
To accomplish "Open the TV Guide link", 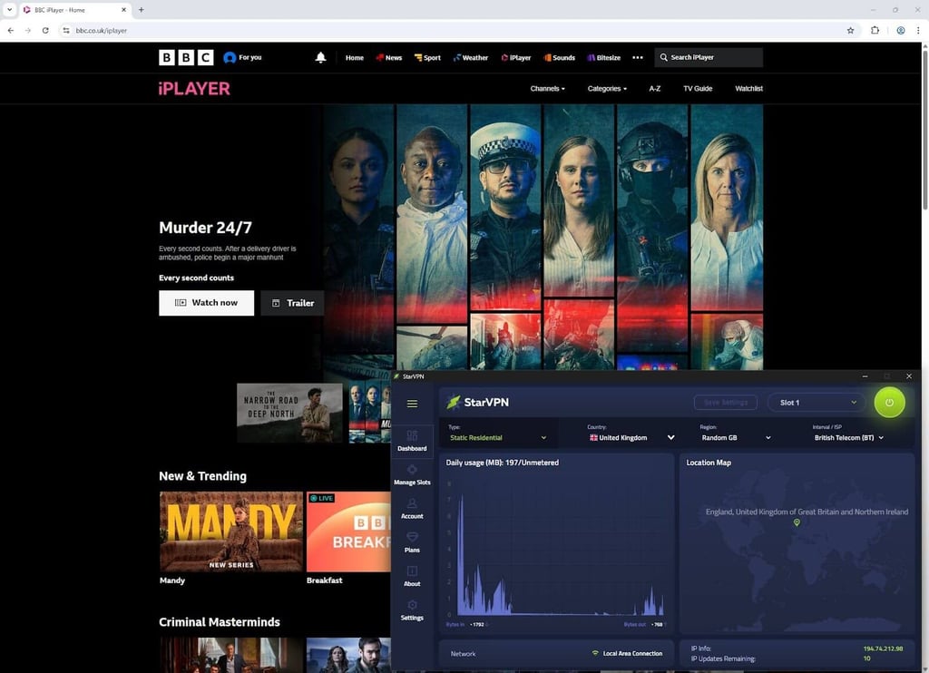I will tap(698, 89).
